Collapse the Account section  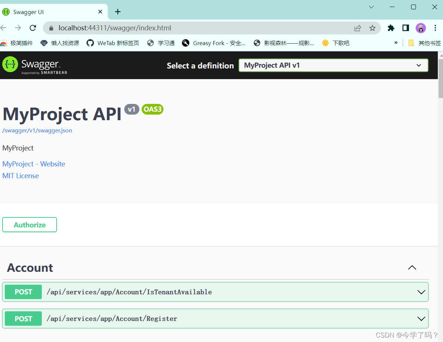[x=412, y=267]
